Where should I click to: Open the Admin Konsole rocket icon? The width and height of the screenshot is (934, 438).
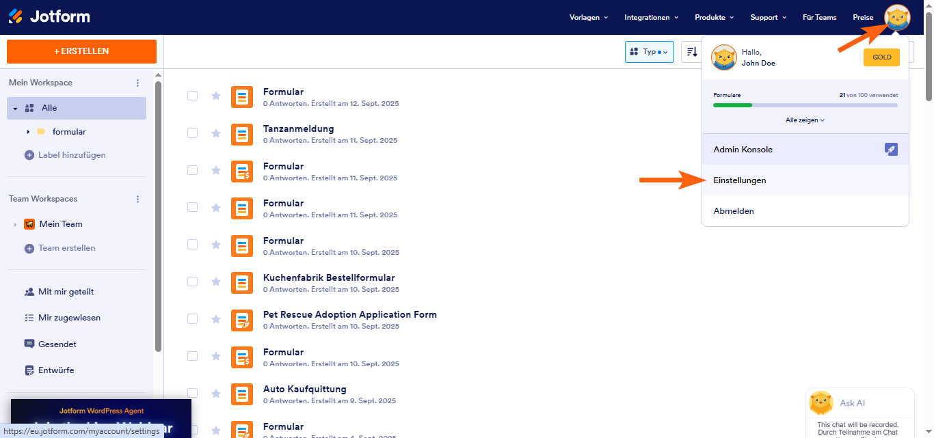(890, 148)
